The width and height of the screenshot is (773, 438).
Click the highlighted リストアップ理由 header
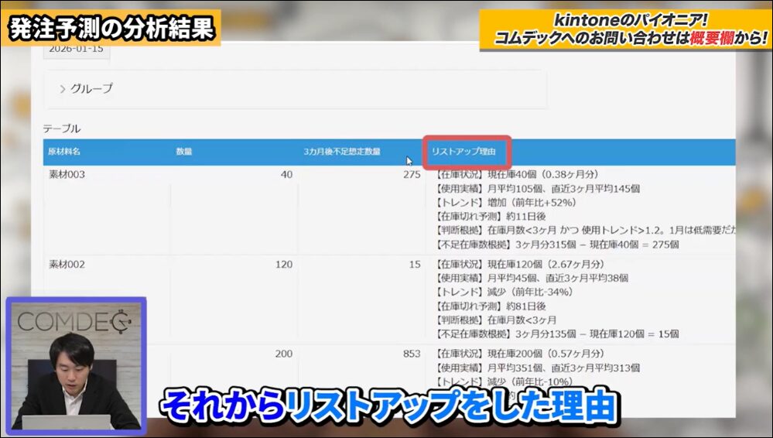[x=463, y=152]
